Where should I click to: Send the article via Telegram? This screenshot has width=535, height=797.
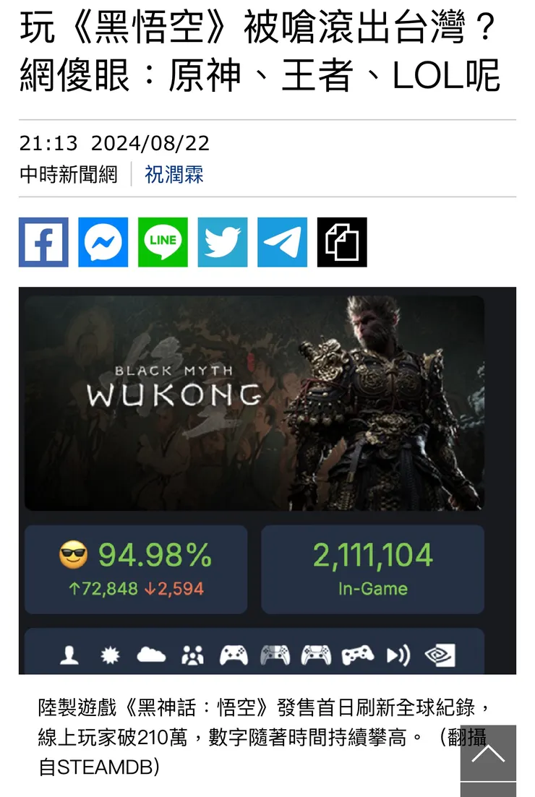pos(282,243)
